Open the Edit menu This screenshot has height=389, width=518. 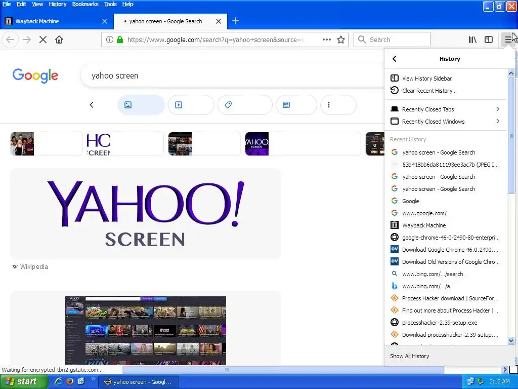point(21,4)
